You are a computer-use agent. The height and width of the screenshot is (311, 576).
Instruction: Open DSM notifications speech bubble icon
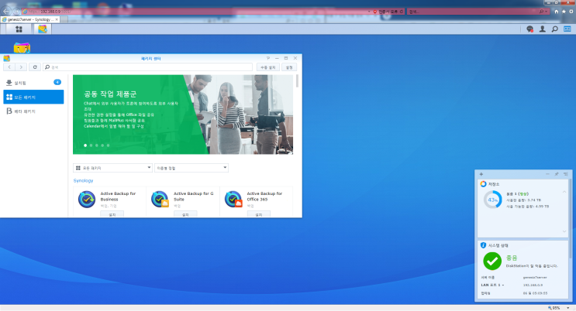(529, 29)
